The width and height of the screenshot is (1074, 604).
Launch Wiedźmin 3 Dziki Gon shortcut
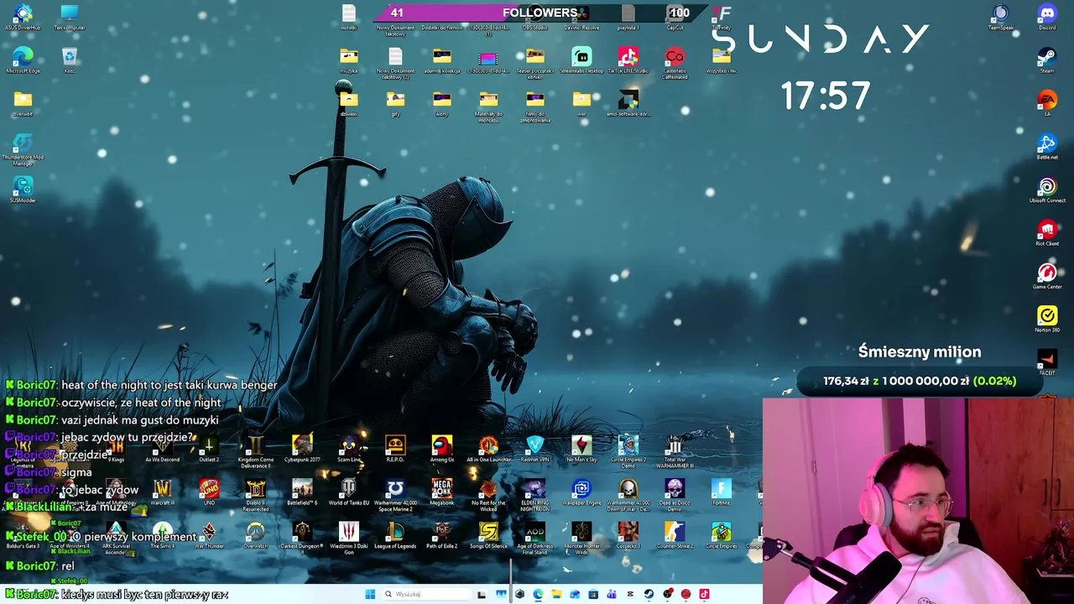(x=349, y=537)
